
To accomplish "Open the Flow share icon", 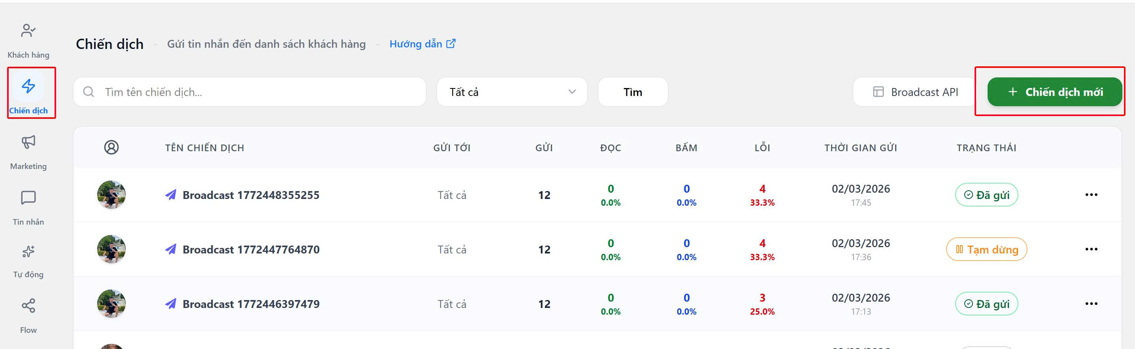I will click(x=28, y=306).
